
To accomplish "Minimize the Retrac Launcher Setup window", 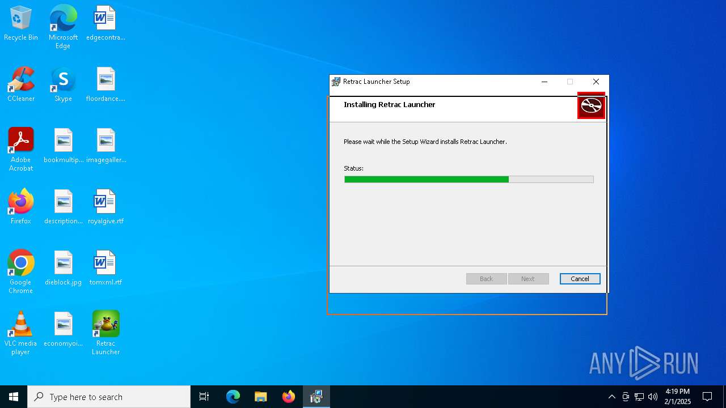I will (x=544, y=82).
